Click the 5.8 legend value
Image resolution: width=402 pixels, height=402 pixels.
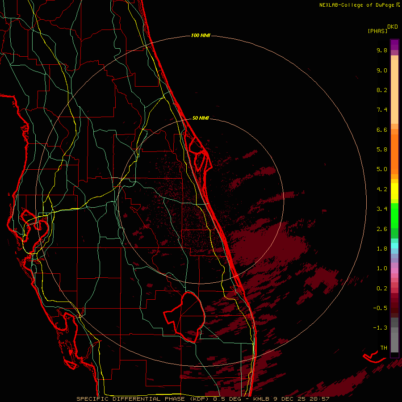click(382, 150)
